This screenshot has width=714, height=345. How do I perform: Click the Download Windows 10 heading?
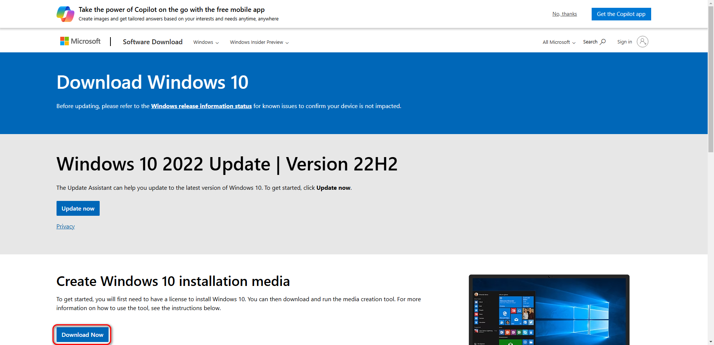[152, 82]
